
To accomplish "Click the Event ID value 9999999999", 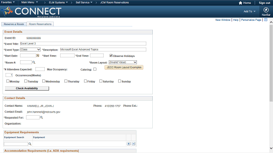I will 34,38.
